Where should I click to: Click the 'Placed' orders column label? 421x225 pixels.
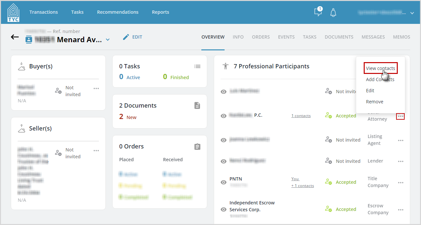[126, 160]
